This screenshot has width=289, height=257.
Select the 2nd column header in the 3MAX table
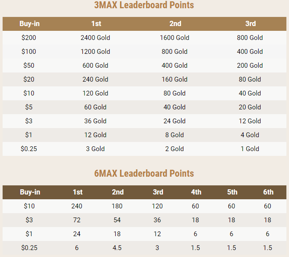175,24
